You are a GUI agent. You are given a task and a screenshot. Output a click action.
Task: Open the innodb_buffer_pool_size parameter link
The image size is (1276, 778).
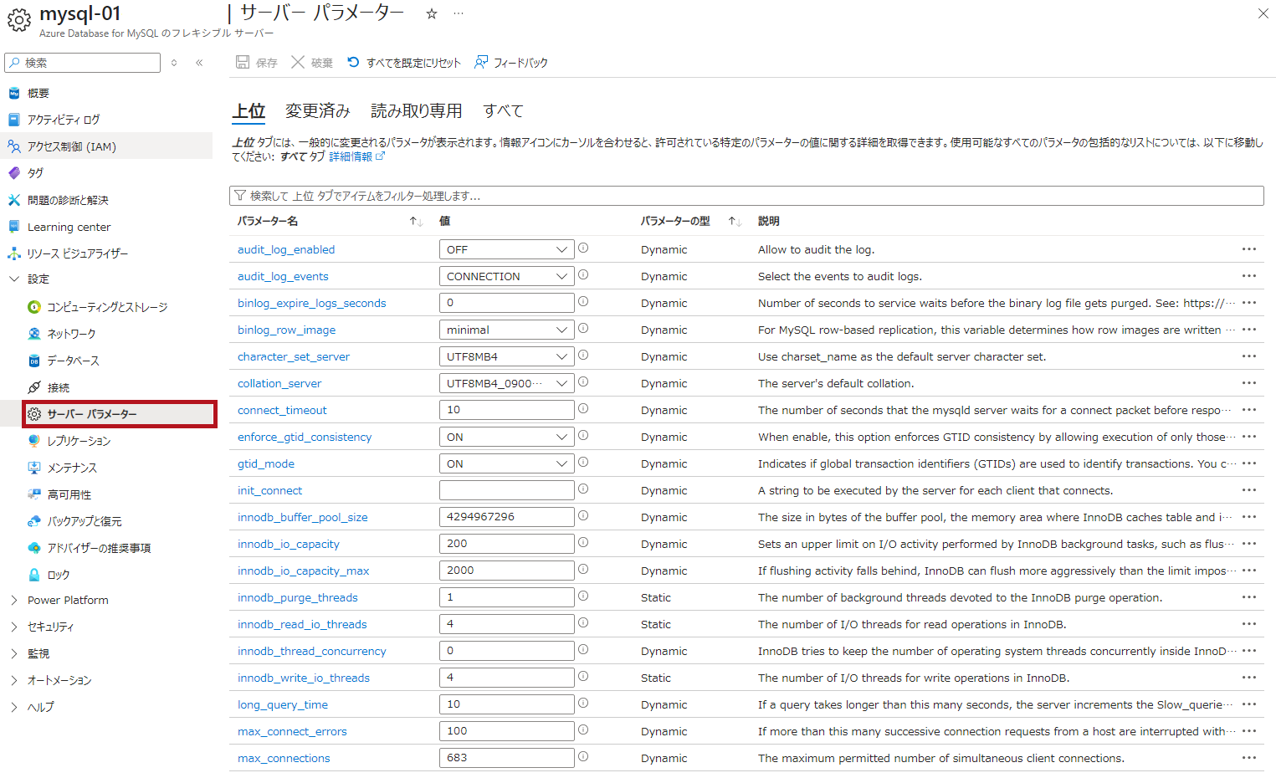click(302, 517)
